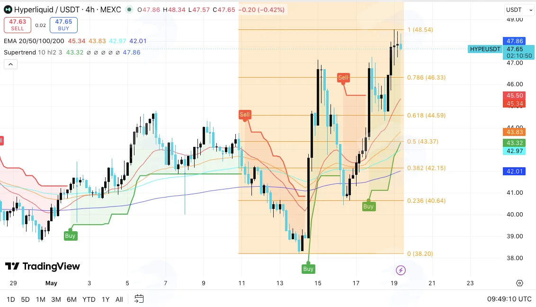Select the 5D time range
The width and height of the screenshot is (536, 307).
(25, 299)
